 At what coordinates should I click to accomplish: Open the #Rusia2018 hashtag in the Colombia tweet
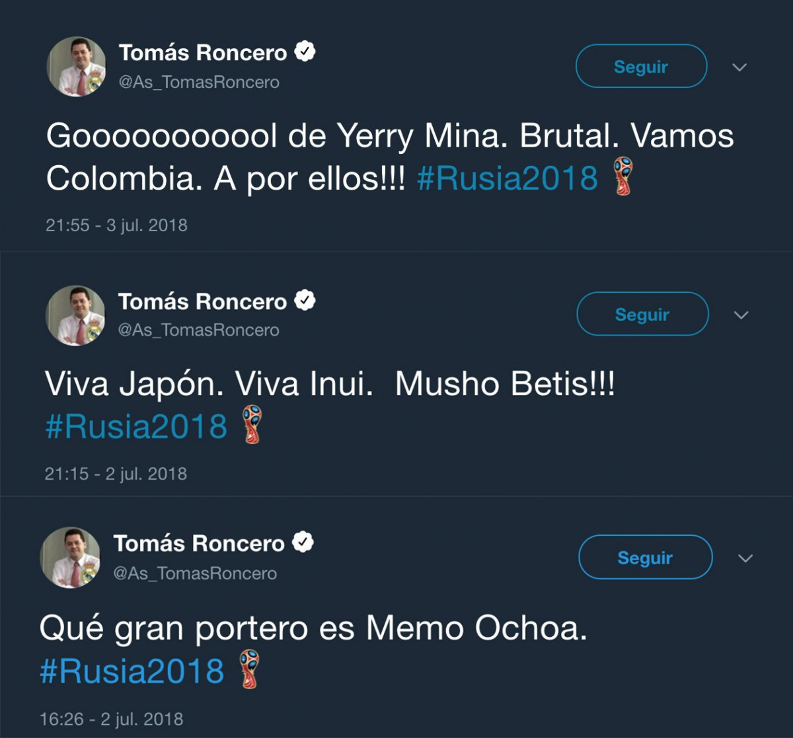(508, 178)
